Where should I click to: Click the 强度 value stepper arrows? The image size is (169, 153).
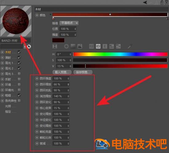(75, 35)
